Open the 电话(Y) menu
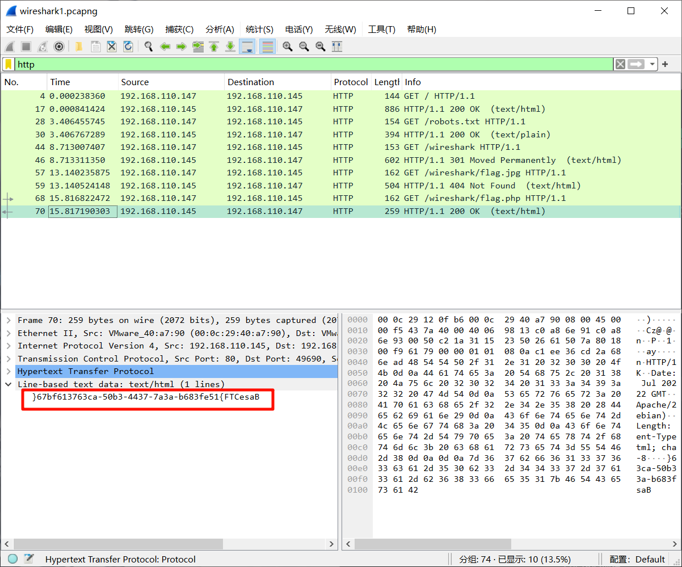The width and height of the screenshot is (682, 567). pyautogui.click(x=299, y=30)
